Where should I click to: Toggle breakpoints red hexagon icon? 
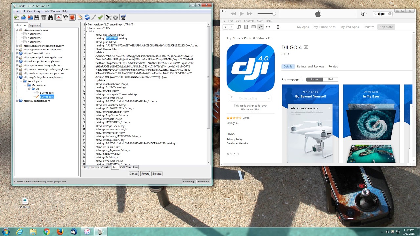(72, 17)
